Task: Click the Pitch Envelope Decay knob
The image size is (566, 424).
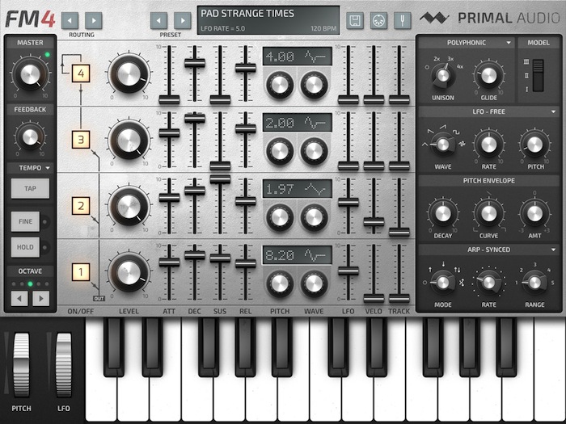Action: (x=443, y=214)
